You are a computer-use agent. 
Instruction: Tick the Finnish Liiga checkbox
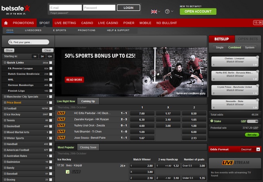point(51,91)
